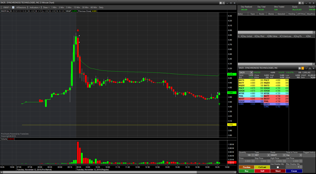Expand the VWAP dropdown in chart toolbar

(x=7, y=7)
